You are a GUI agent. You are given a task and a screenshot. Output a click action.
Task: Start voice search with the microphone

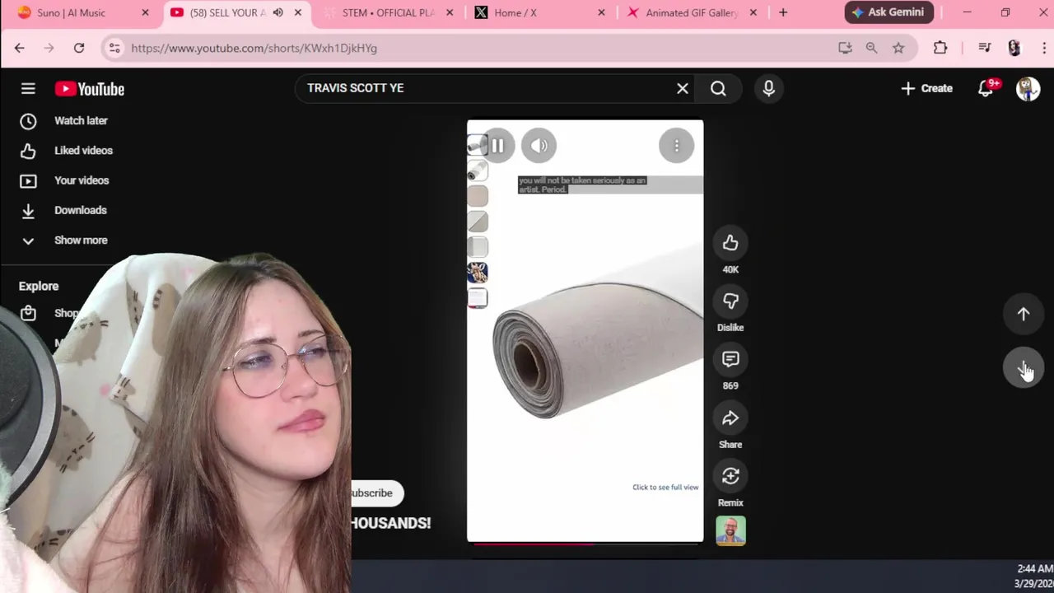tap(769, 88)
